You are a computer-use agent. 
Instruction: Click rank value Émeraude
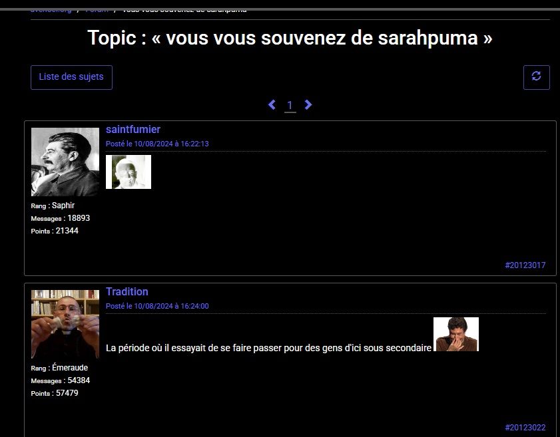pos(70,367)
